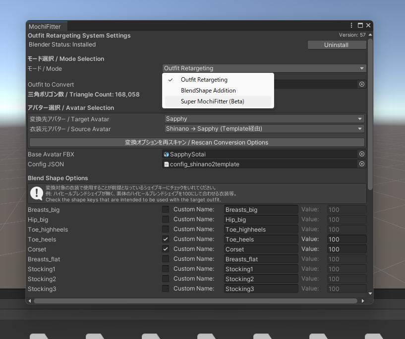Click the Uninstall button
This screenshot has height=339, width=405.
[337, 45]
